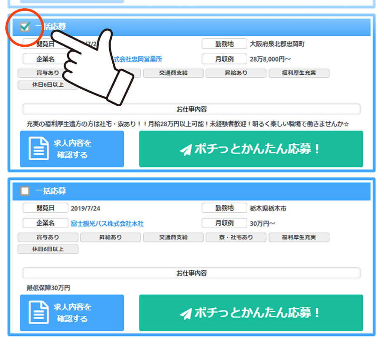Uncheck the first listing's 一括応募 checkbox
384x352 pixels.
24,26
